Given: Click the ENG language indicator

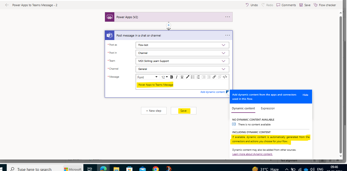Looking at the screenshot, I should 320,169.
